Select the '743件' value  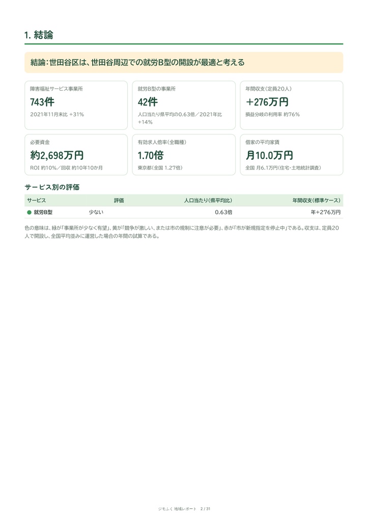pos(42,102)
